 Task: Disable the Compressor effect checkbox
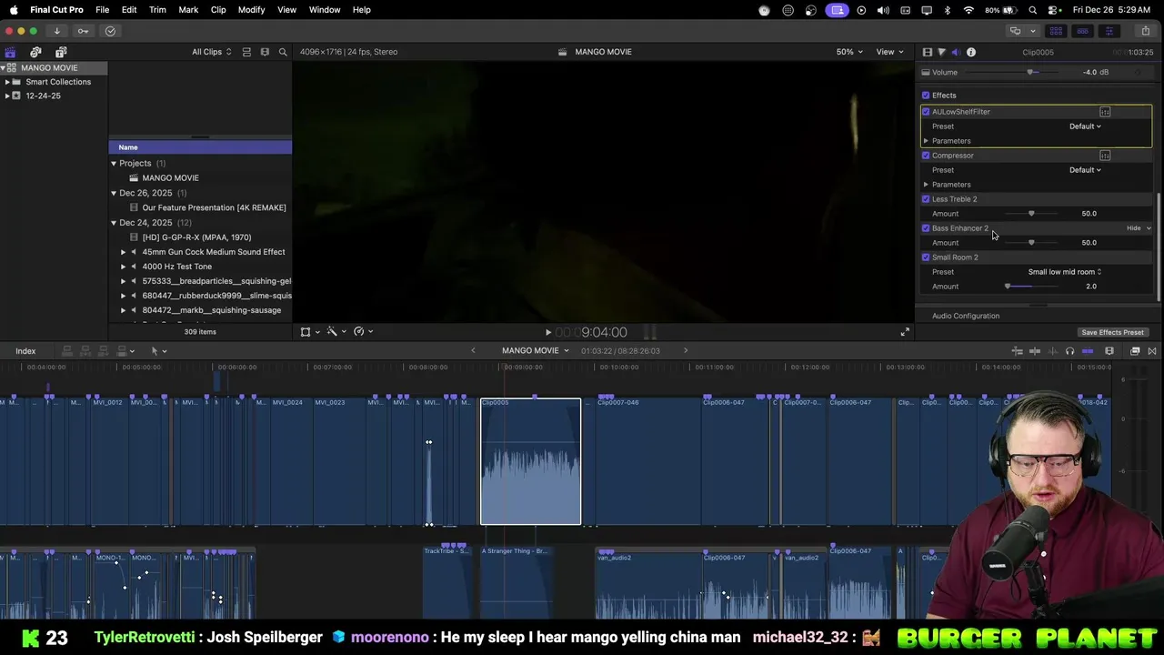[926, 156]
